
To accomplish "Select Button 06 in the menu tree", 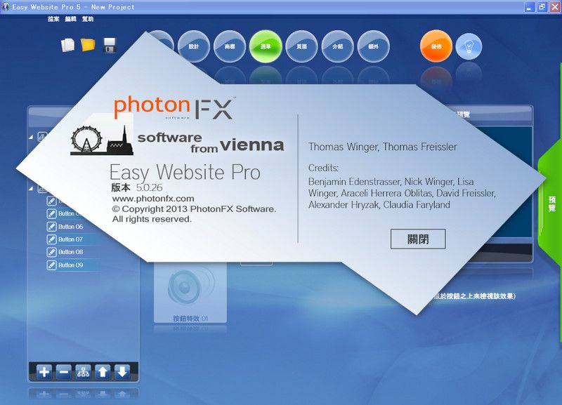I will tap(71, 227).
